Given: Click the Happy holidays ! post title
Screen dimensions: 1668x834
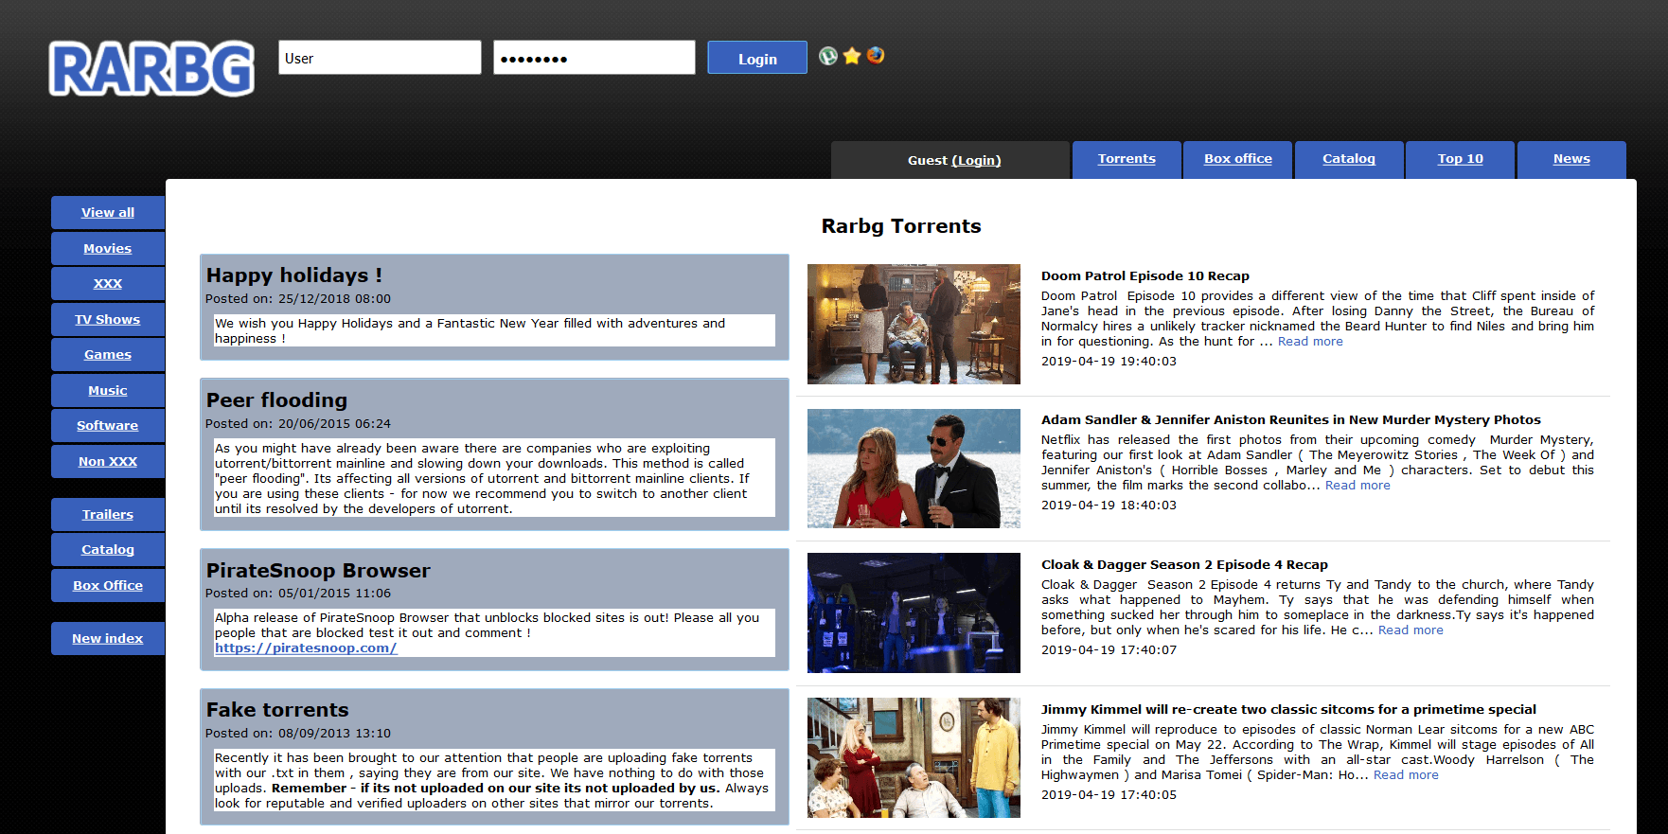Looking at the screenshot, I should pyautogui.click(x=294, y=275).
